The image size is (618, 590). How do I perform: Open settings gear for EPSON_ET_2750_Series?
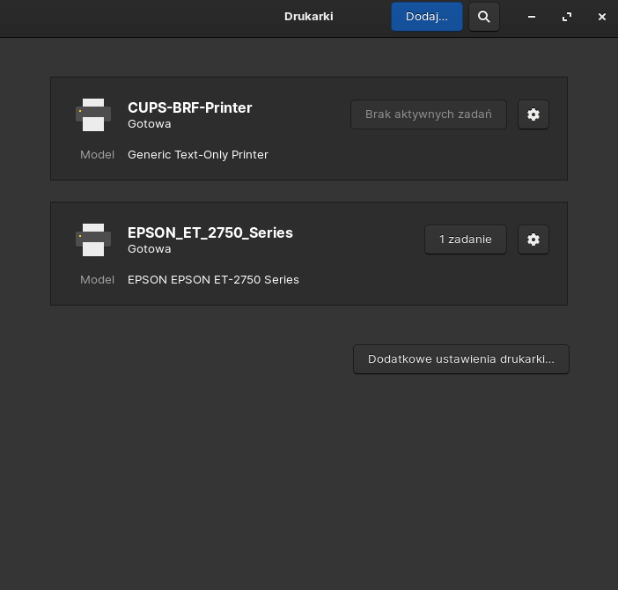[533, 240]
